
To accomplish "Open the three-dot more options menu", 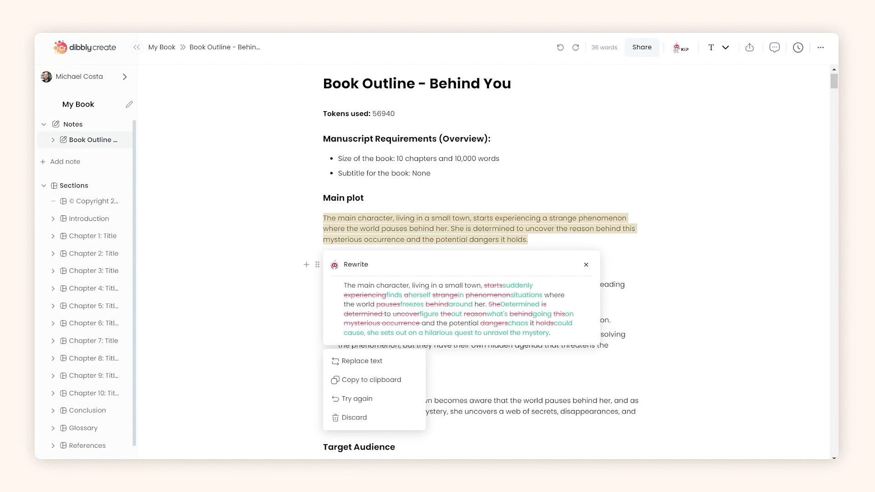I will (x=821, y=47).
